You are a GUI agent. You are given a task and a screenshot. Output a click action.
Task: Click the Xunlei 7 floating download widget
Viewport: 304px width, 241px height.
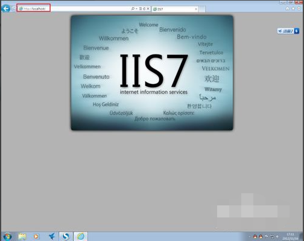(x=288, y=31)
